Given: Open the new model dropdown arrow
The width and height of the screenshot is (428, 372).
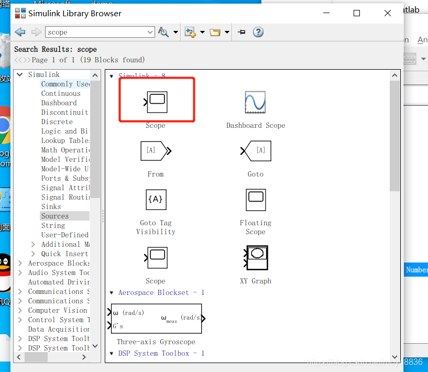Looking at the screenshot, I should pyautogui.click(x=202, y=32).
